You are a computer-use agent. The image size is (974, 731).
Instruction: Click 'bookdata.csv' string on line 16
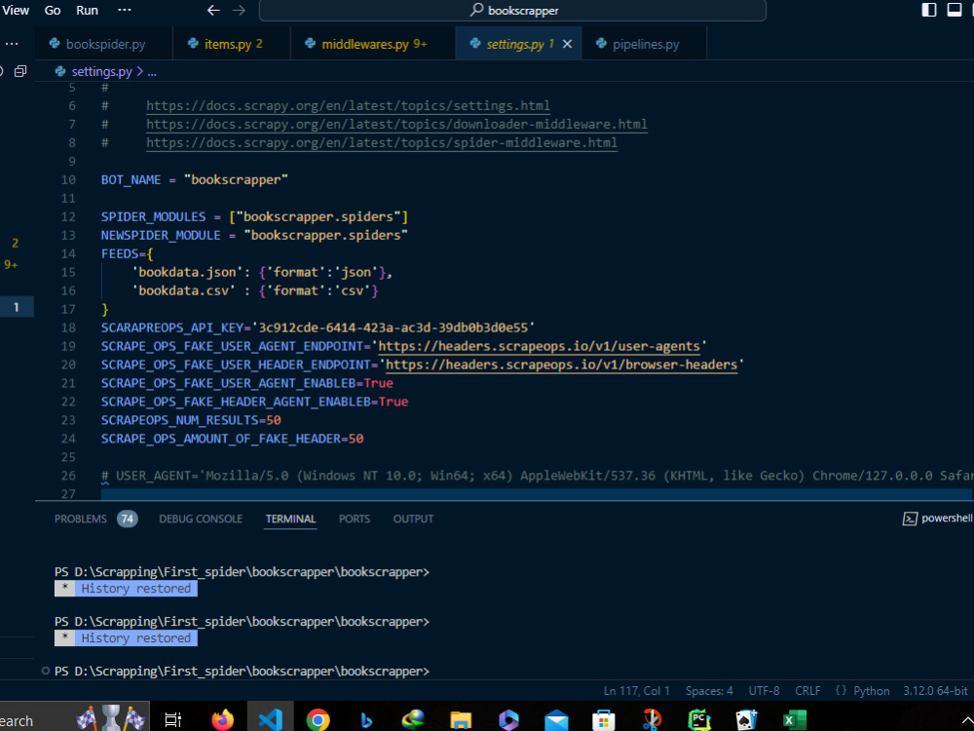coord(183,290)
